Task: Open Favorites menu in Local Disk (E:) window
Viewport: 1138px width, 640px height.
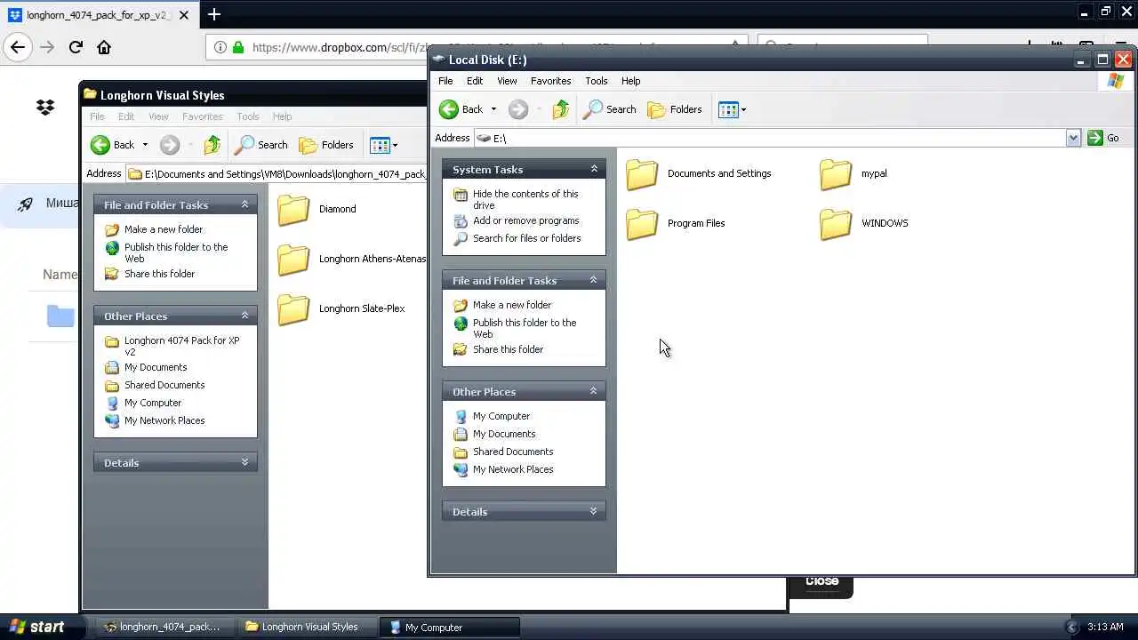Action: (x=550, y=81)
